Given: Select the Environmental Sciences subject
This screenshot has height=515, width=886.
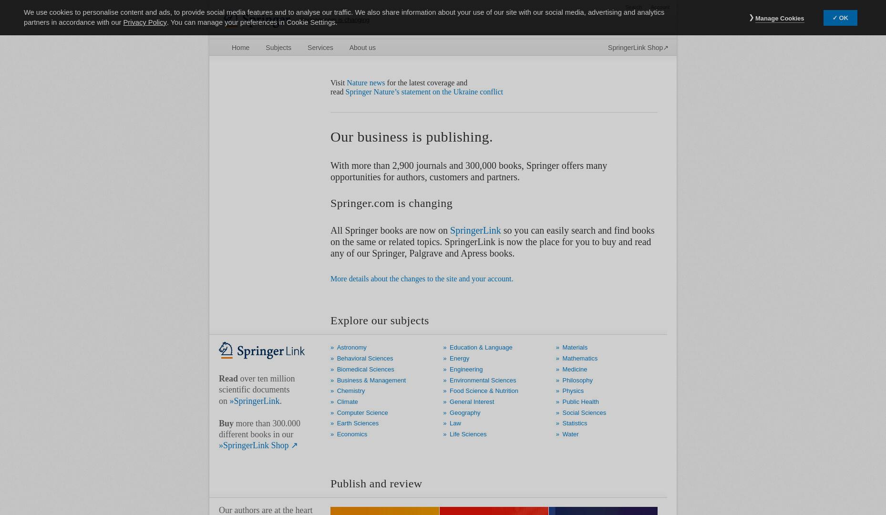Looking at the screenshot, I should click(483, 381).
